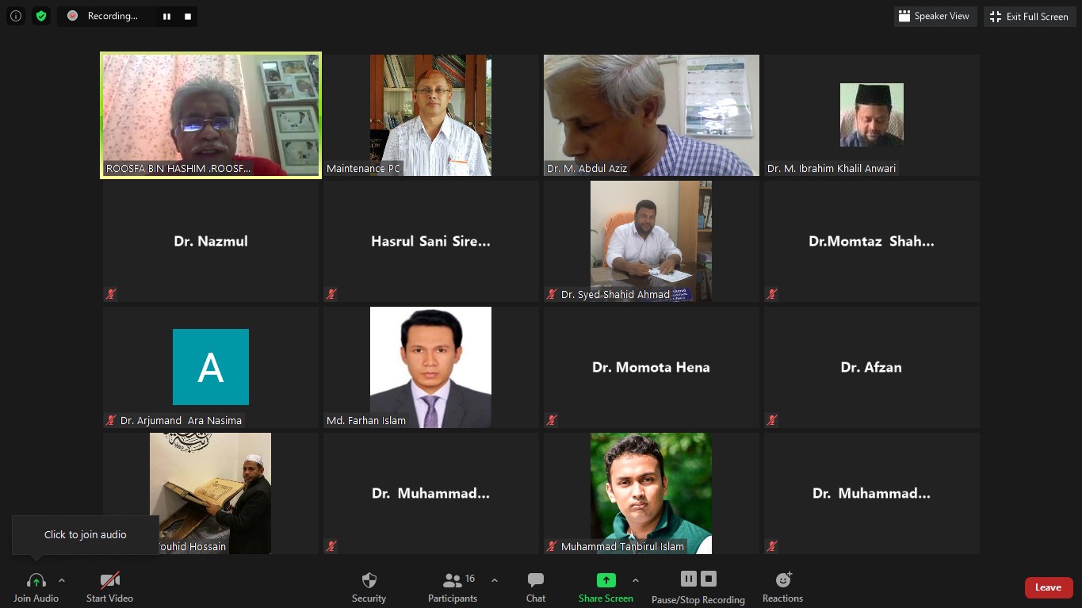Exit Full Screen mode

[1029, 17]
